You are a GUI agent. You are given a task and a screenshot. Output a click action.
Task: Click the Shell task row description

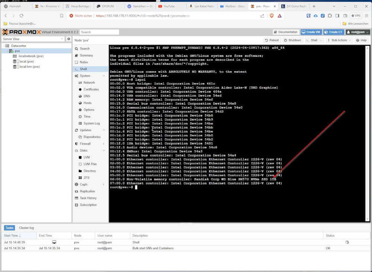(136, 242)
